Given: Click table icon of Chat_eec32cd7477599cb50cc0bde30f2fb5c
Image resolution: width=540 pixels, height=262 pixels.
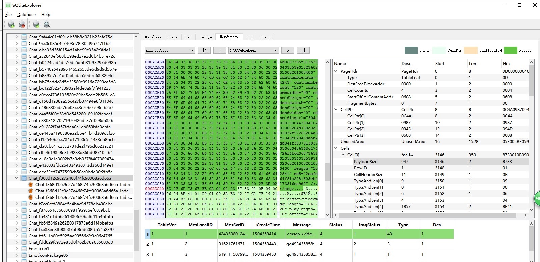Looking at the screenshot, I should click(x=24, y=172).
